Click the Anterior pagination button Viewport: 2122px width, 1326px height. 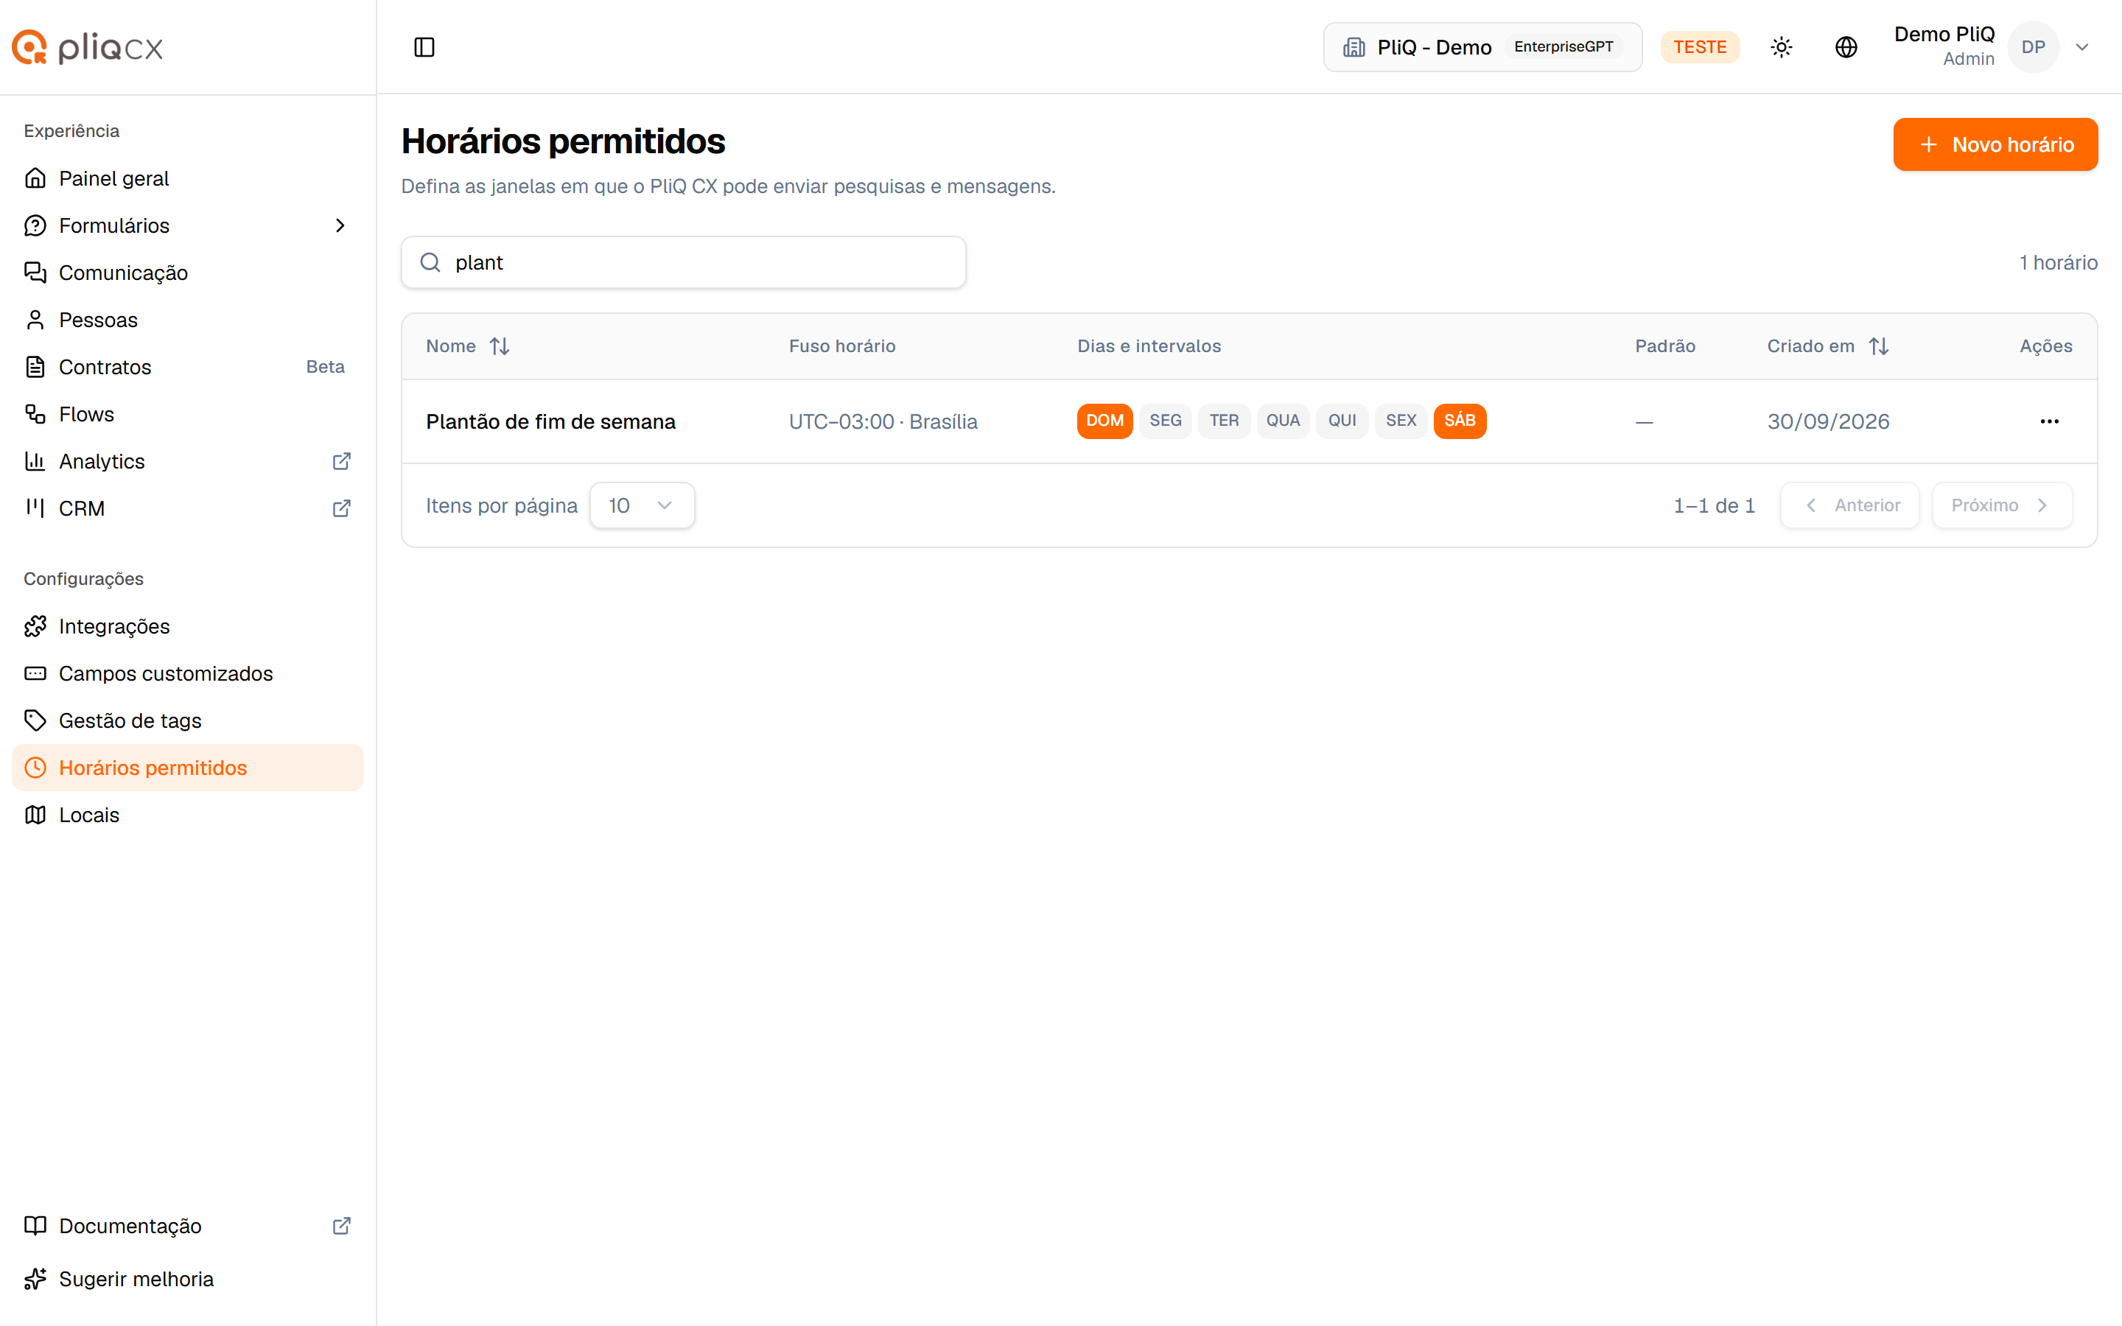pos(1849,506)
